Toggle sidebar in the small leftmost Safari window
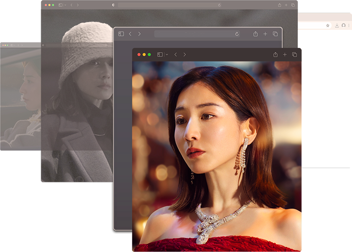The width and height of the screenshot is (352, 252). pyautogui.click(x=12, y=45)
